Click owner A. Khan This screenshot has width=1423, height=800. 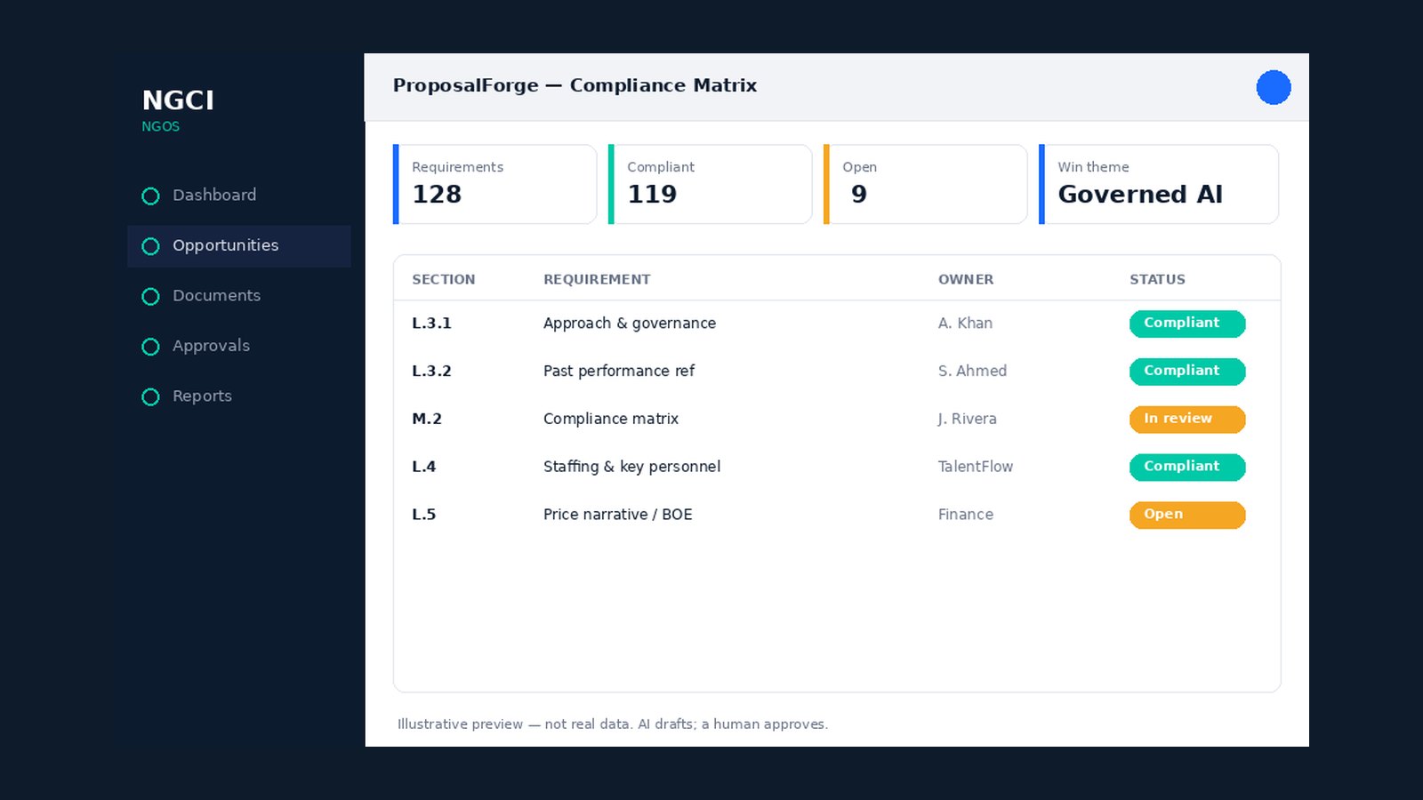point(965,324)
